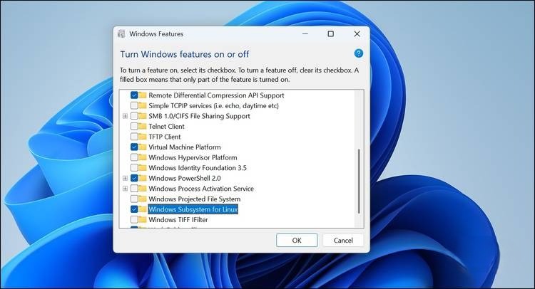
Task: Click the folder icon beside Windows PowerShell 2.0
Action: tap(143, 178)
